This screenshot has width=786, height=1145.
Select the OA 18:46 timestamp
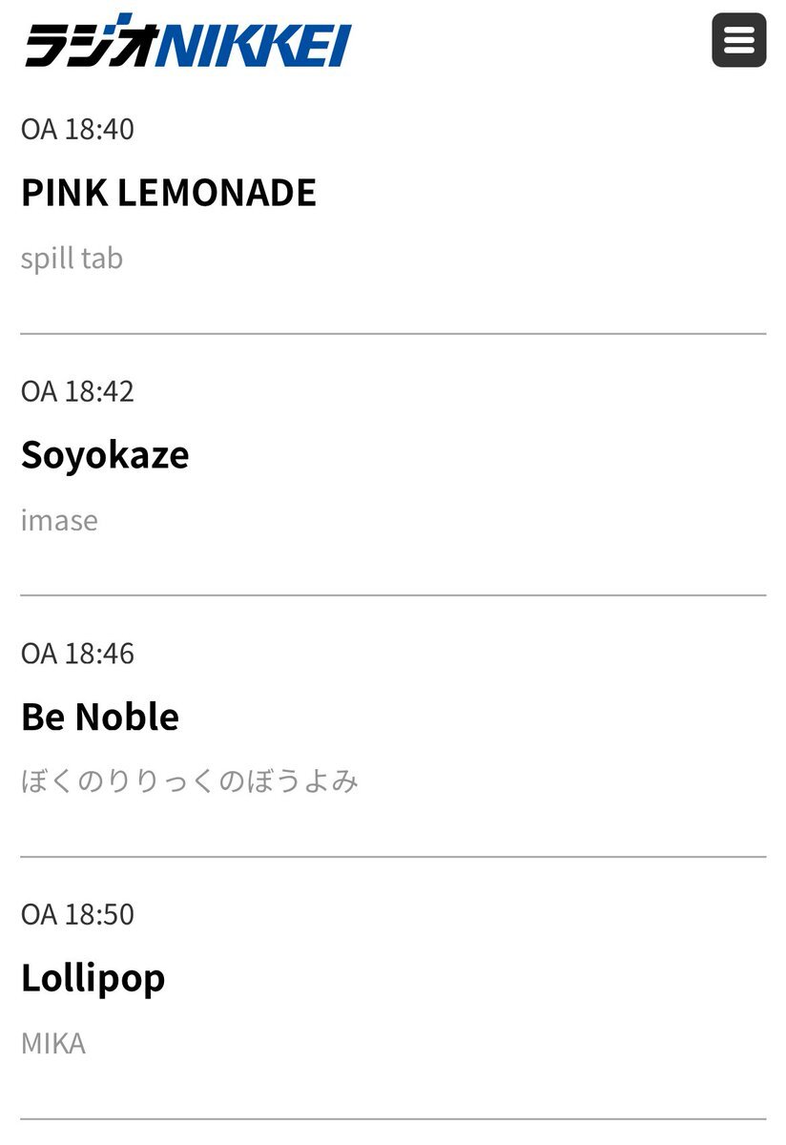point(77,654)
